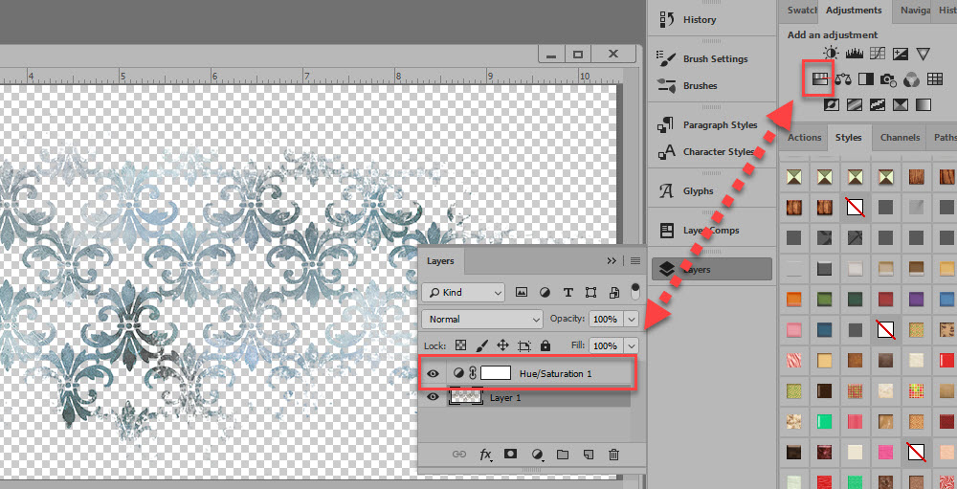Delete the layer with the trash icon
Image resolution: width=957 pixels, height=489 pixels.
pyautogui.click(x=614, y=455)
